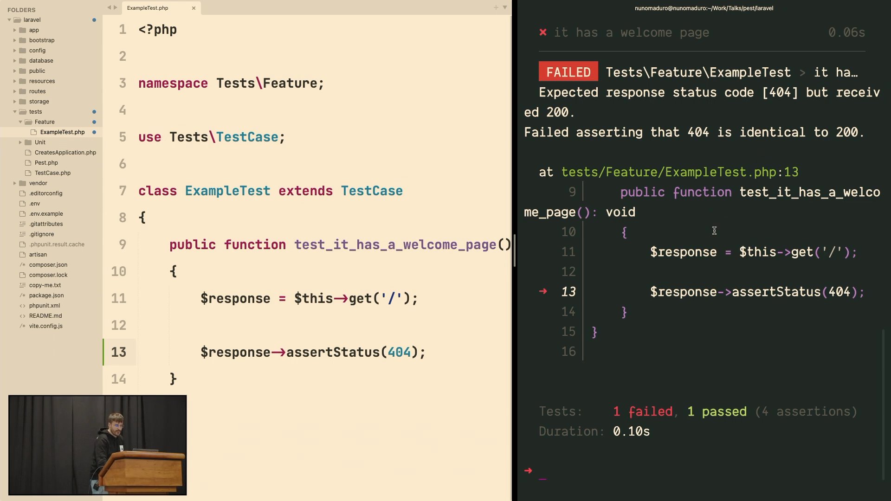Click the README.md file icon
Screen dimensions: 891x501
coord(22,316)
